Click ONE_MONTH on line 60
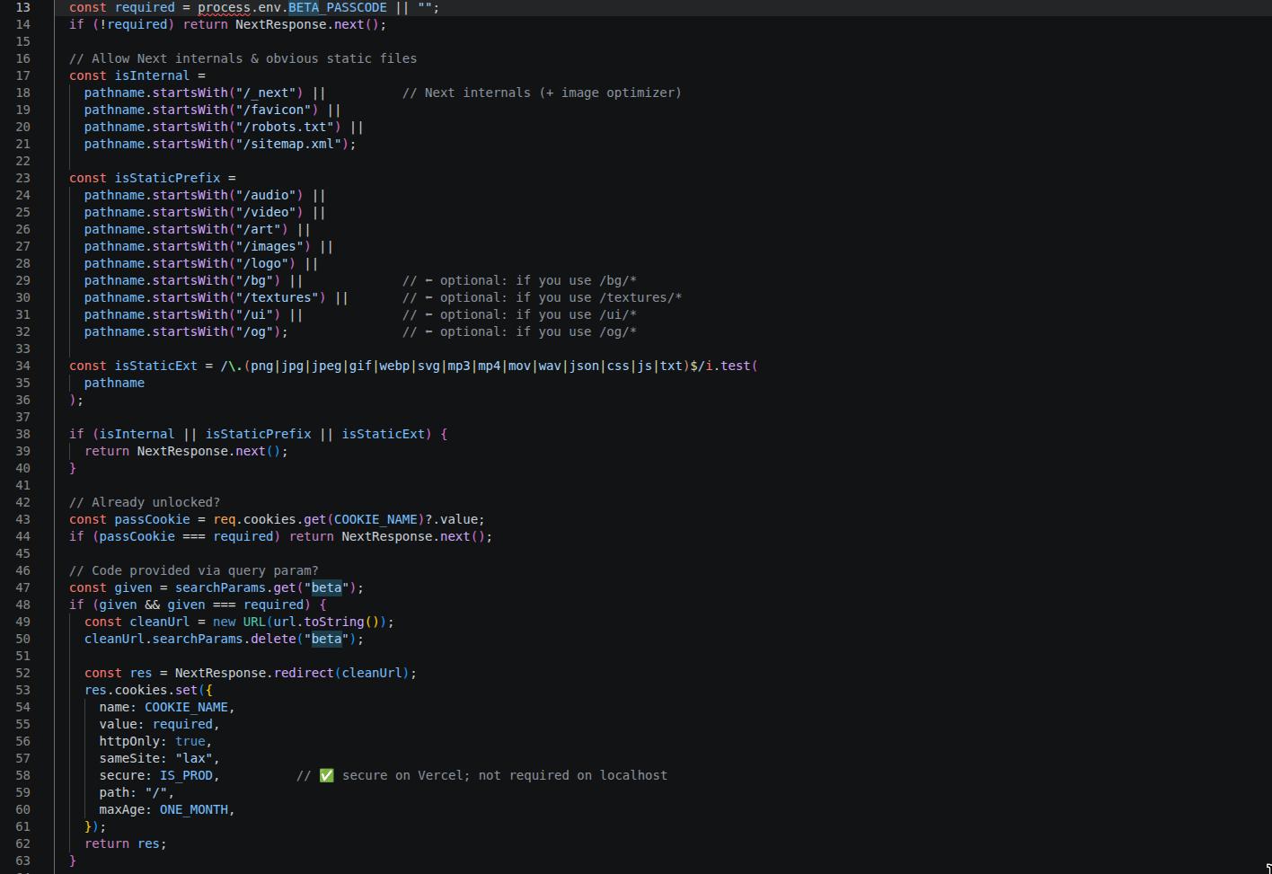This screenshot has height=874, width=1272. 194,809
